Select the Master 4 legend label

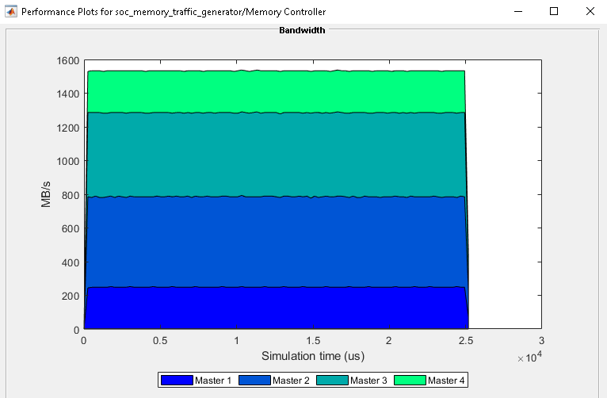tap(446, 381)
